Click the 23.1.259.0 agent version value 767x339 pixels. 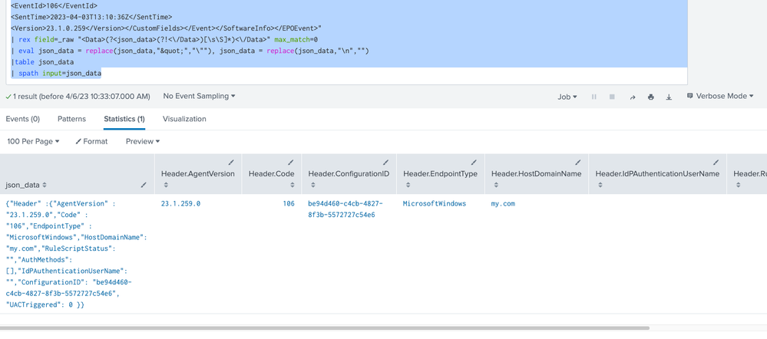[x=180, y=203]
